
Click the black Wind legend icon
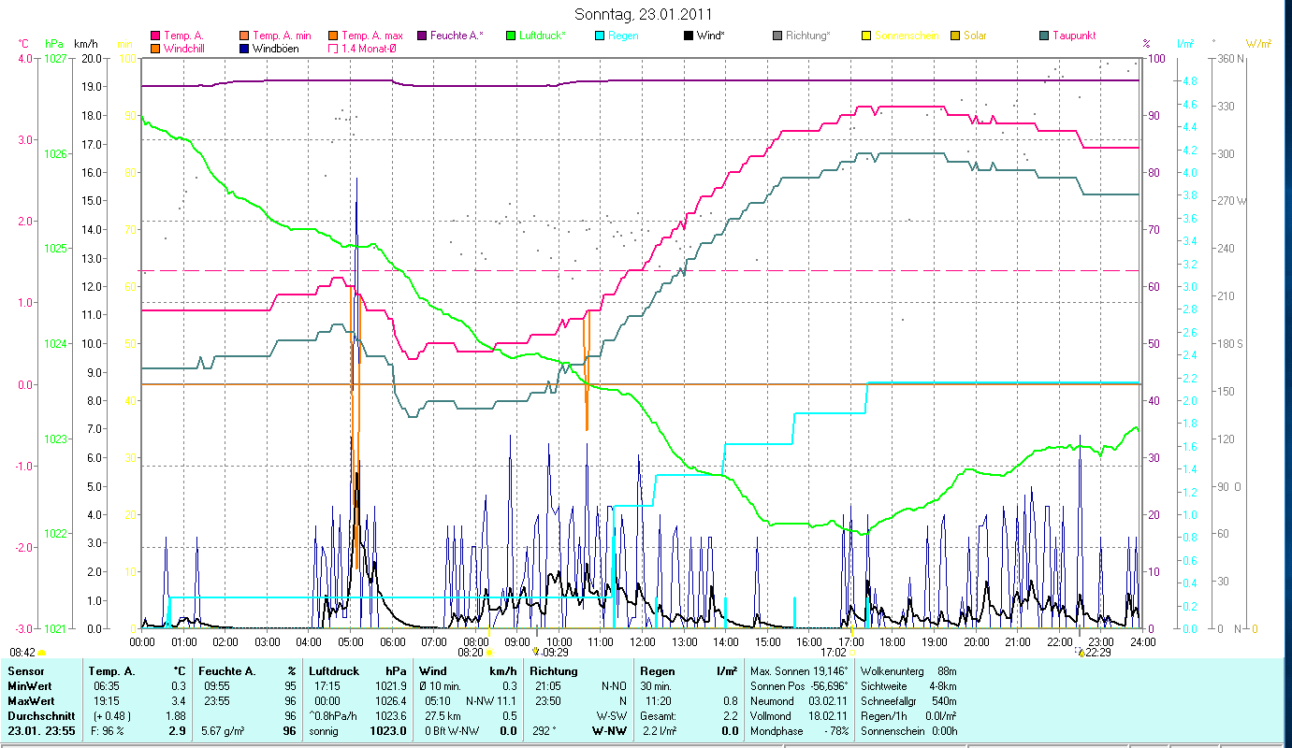tap(689, 36)
